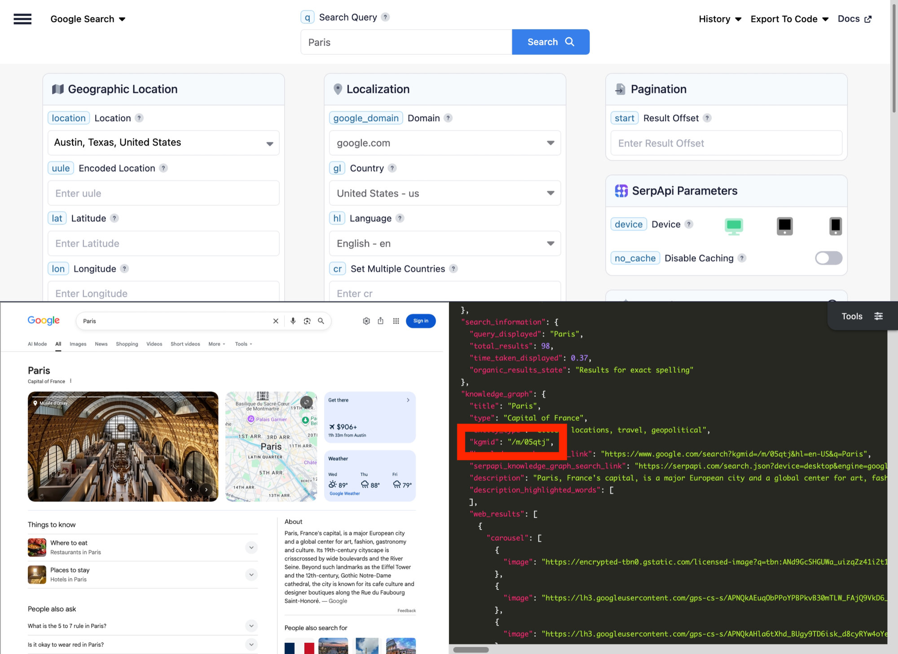
Task: Click the Location help question mark icon
Action: point(139,118)
